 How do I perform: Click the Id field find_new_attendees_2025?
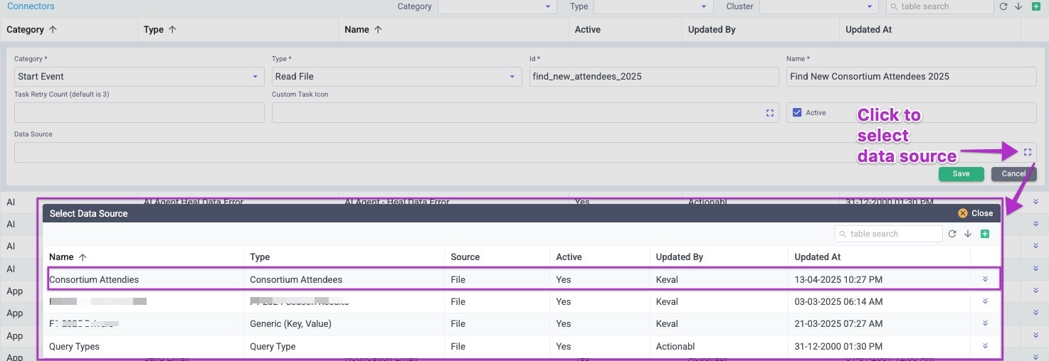[x=654, y=76]
